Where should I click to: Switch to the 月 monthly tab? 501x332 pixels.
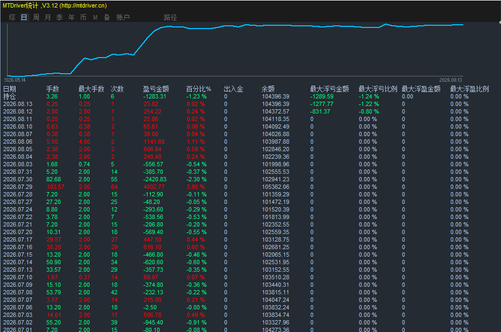(48, 17)
